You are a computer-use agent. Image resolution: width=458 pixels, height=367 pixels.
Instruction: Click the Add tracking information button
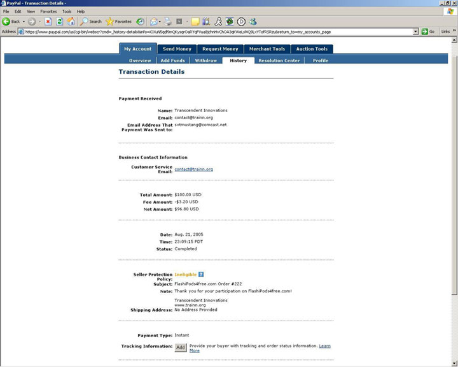(181, 347)
